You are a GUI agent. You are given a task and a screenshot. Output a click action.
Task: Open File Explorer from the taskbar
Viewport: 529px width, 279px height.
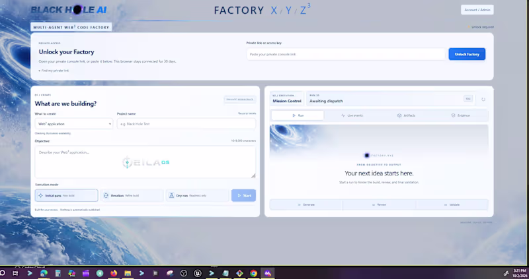128,273
